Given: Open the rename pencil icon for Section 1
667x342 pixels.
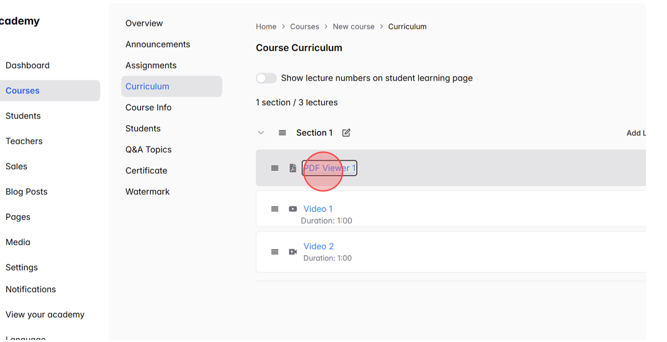Looking at the screenshot, I should tap(346, 133).
